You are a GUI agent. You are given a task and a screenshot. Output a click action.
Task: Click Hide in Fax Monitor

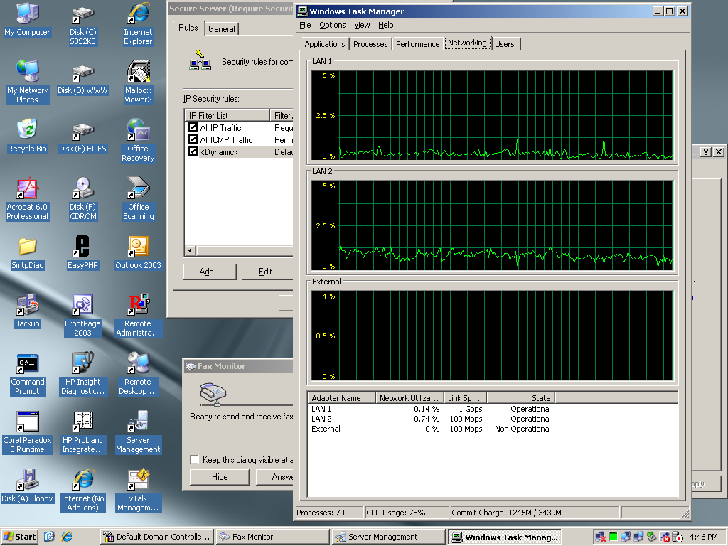click(220, 477)
